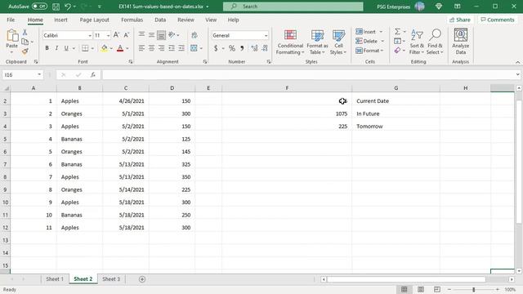Viewport: 523px width, 294px height.
Task: Click the Paste clipboard icon
Action: coord(12,36)
